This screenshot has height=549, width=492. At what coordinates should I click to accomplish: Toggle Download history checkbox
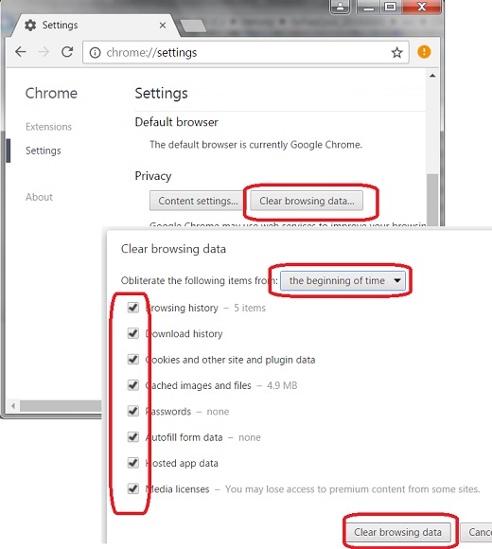click(x=133, y=333)
